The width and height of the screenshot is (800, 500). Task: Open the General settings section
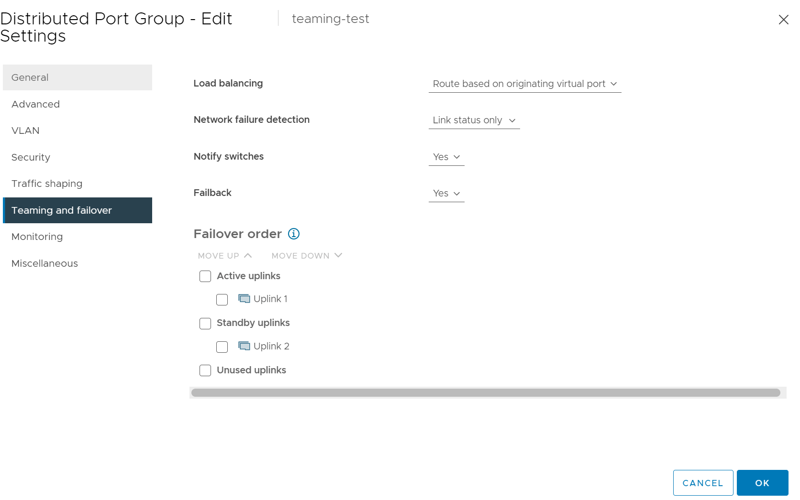coord(78,77)
